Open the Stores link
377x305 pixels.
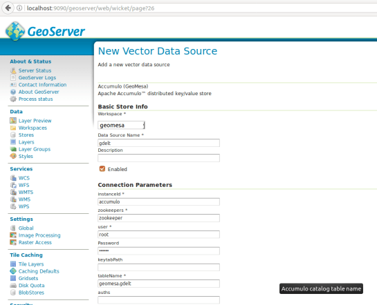[x=26, y=135]
